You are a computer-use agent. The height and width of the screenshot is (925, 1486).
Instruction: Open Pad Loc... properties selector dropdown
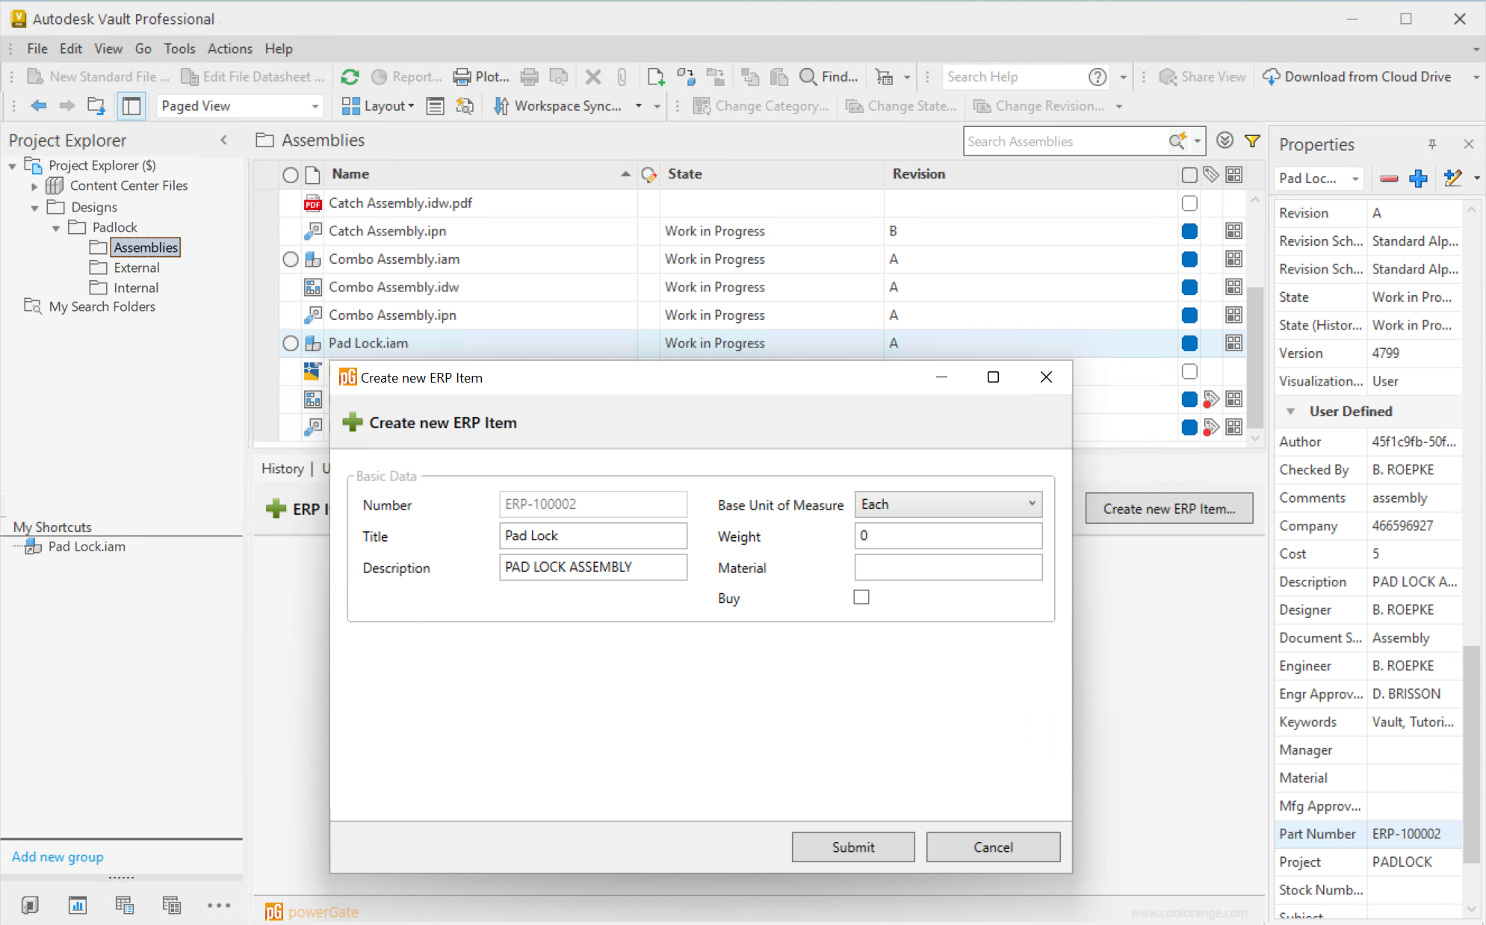1319,178
